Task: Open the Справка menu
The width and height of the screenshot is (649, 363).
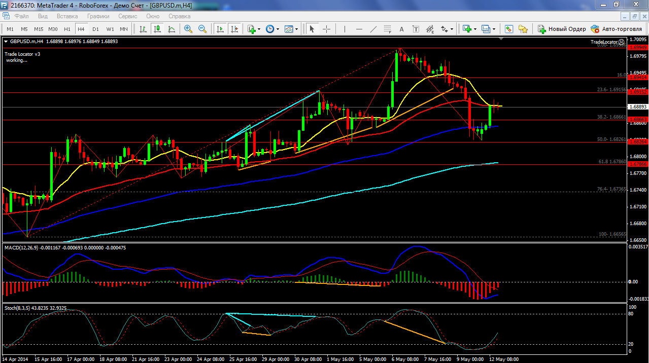Action: pos(179,16)
